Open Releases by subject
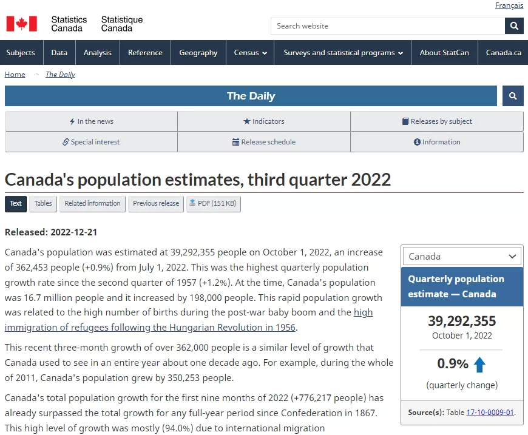 coord(437,121)
